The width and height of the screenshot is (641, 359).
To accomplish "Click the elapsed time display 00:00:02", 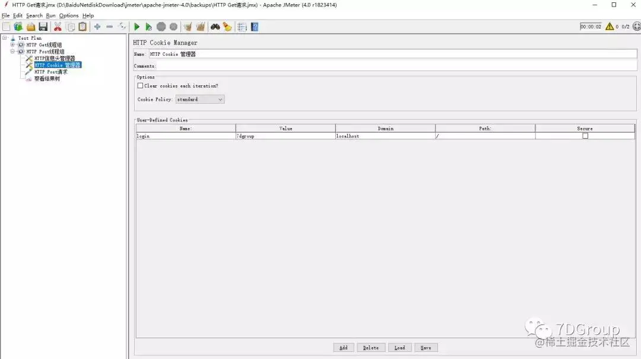I will click(x=591, y=27).
